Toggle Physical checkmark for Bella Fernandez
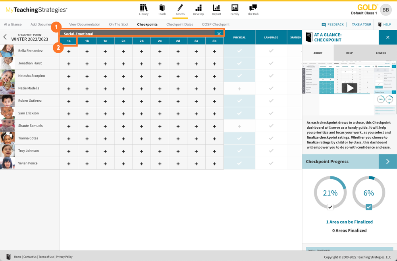Screen dimensions: 397x261 point(239,51)
